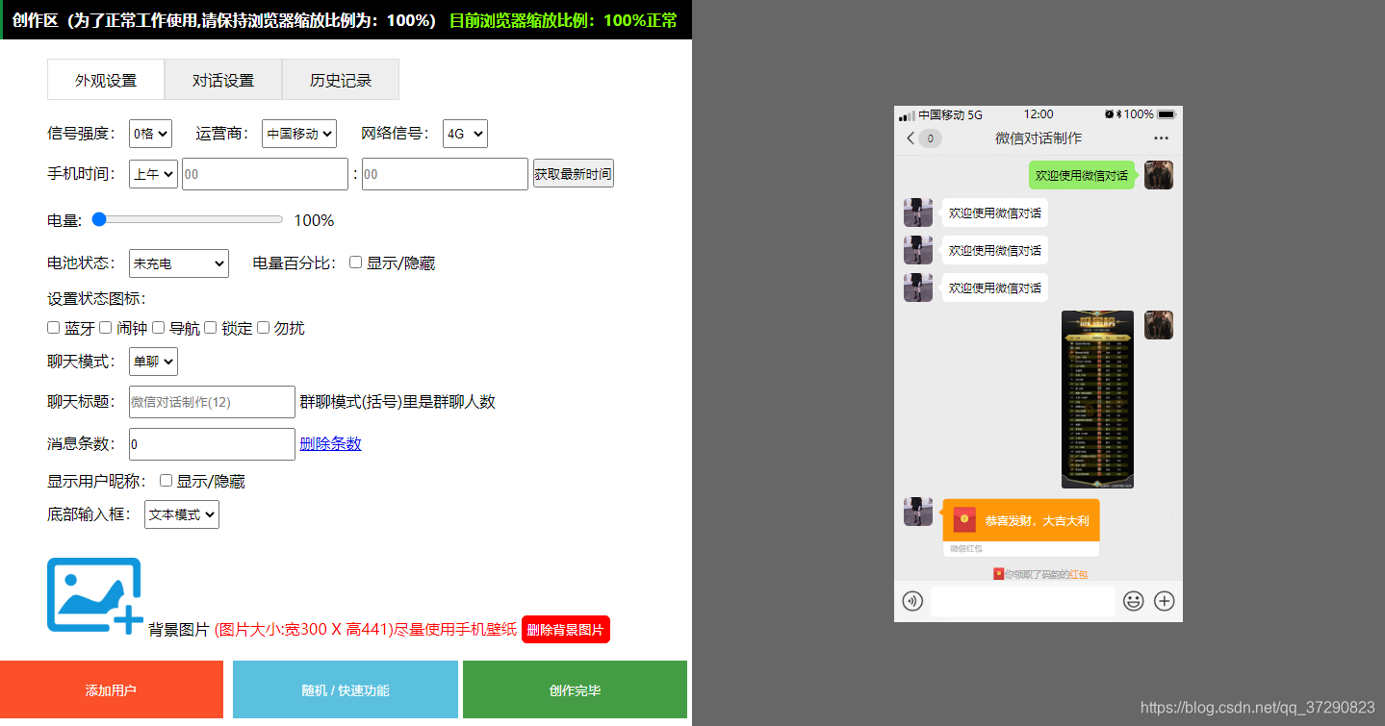The image size is (1385, 726).
Task: Switch to the 对话设置 tab
Action: point(223,80)
